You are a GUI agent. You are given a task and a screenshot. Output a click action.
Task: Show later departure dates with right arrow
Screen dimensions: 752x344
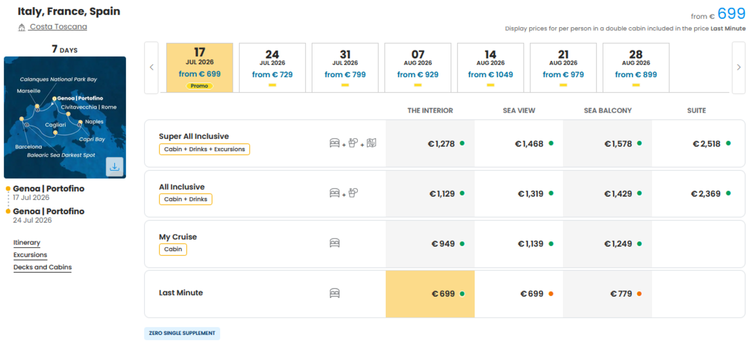tap(739, 68)
